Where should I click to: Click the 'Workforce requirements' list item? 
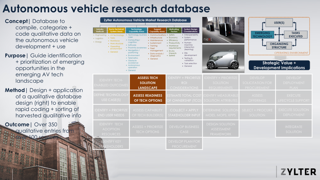pyautogui.click(x=175, y=47)
